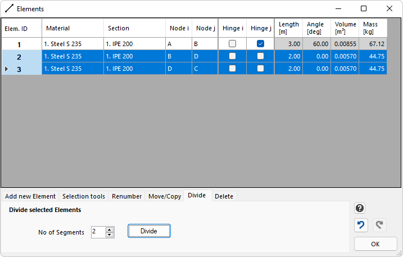
Task: Open the Move/Copy tab
Action: (x=165, y=196)
